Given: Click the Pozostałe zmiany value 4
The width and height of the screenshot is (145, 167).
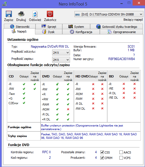Looking at the screenshot, I should click(x=96, y=152).
